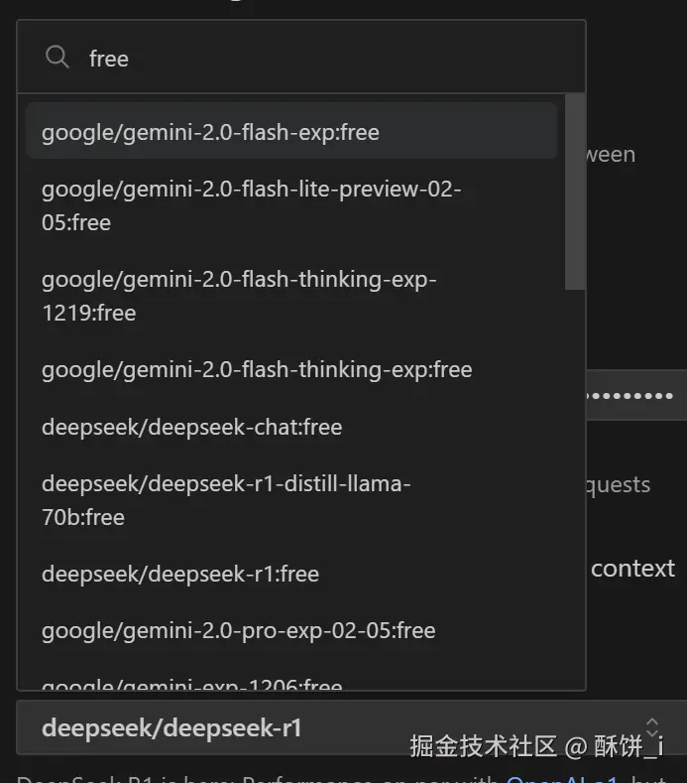Image resolution: width=687 pixels, height=783 pixels.
Task: Select deepseek-r1-distill-llama-70b:free option
Action: pos(226,500)
